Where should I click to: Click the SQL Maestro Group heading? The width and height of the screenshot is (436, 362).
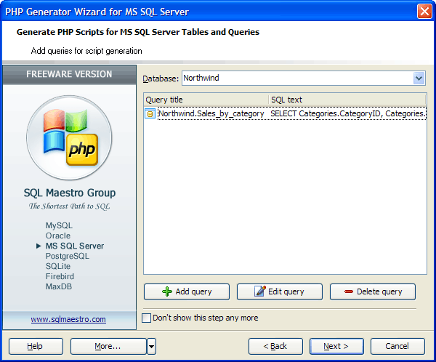tap(70, 193)
